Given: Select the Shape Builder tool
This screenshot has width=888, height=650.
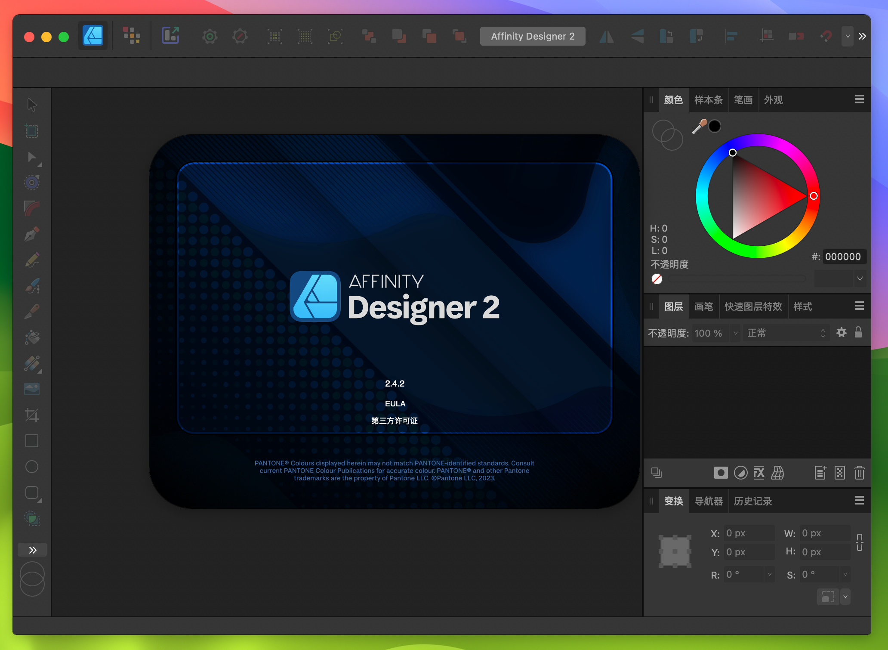Looking at the screenshot, I should [32, 518].
